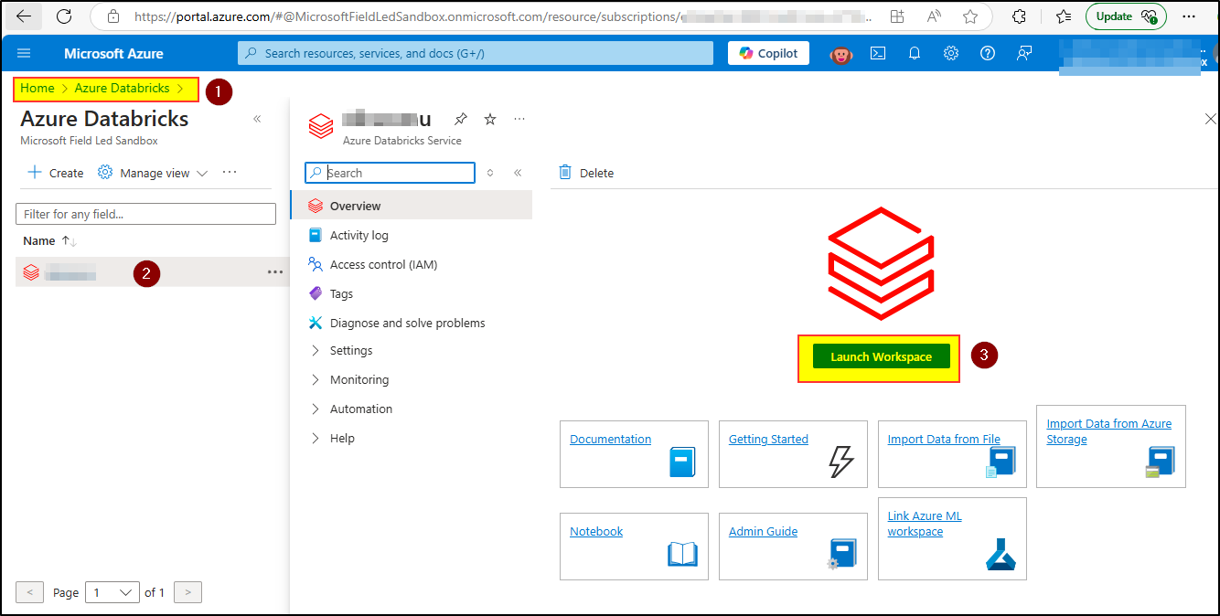
Task: Reload the page with refresh icon
Action: point(64,16)
